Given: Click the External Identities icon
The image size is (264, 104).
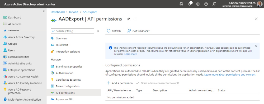Looking at the screenshot, I should click(5, 57).
